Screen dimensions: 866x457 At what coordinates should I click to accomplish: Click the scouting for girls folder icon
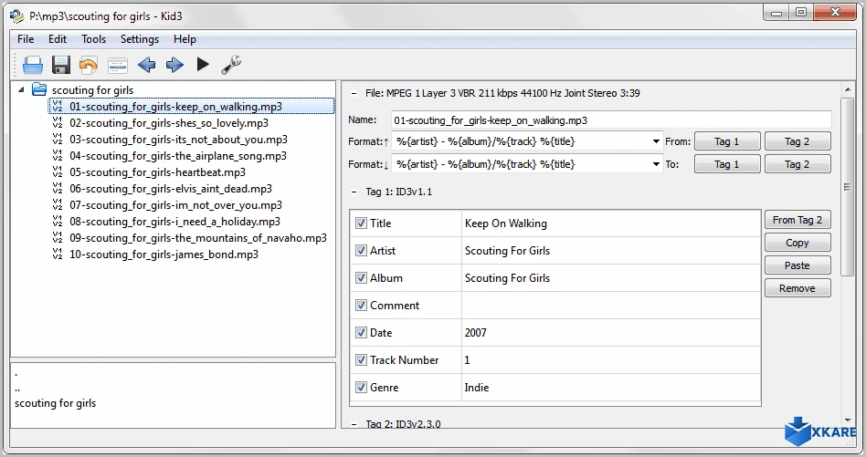pos(38,88)
